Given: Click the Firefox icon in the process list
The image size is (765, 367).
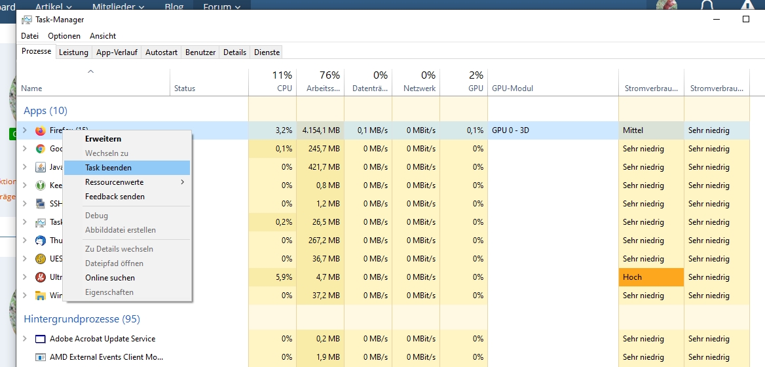Looking at the screenshot, I should click(x=40, y=130).
